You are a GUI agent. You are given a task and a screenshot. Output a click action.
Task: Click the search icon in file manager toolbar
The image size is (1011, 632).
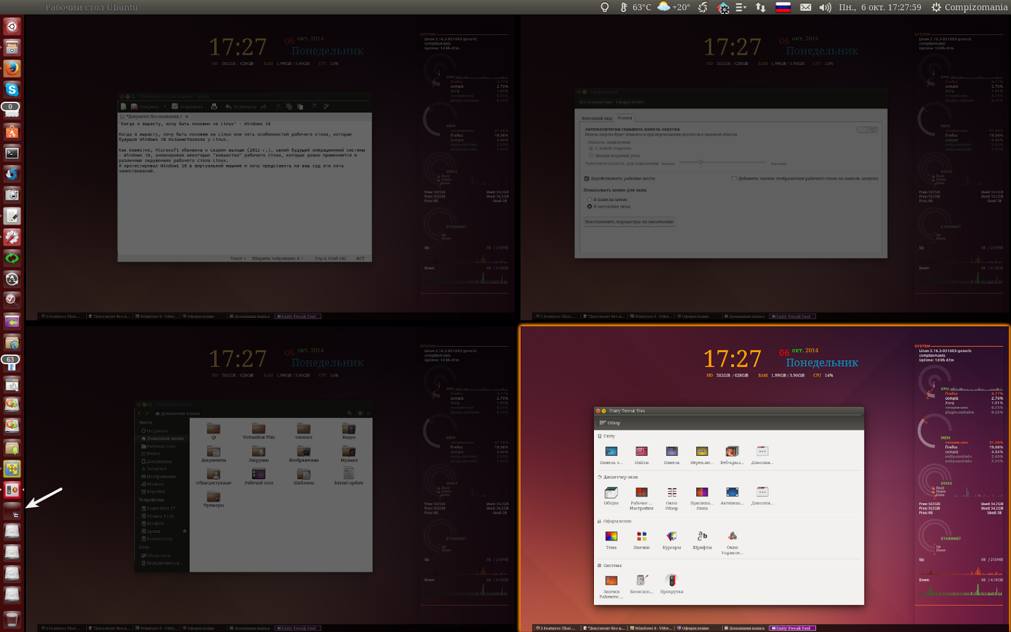point(349,413)
